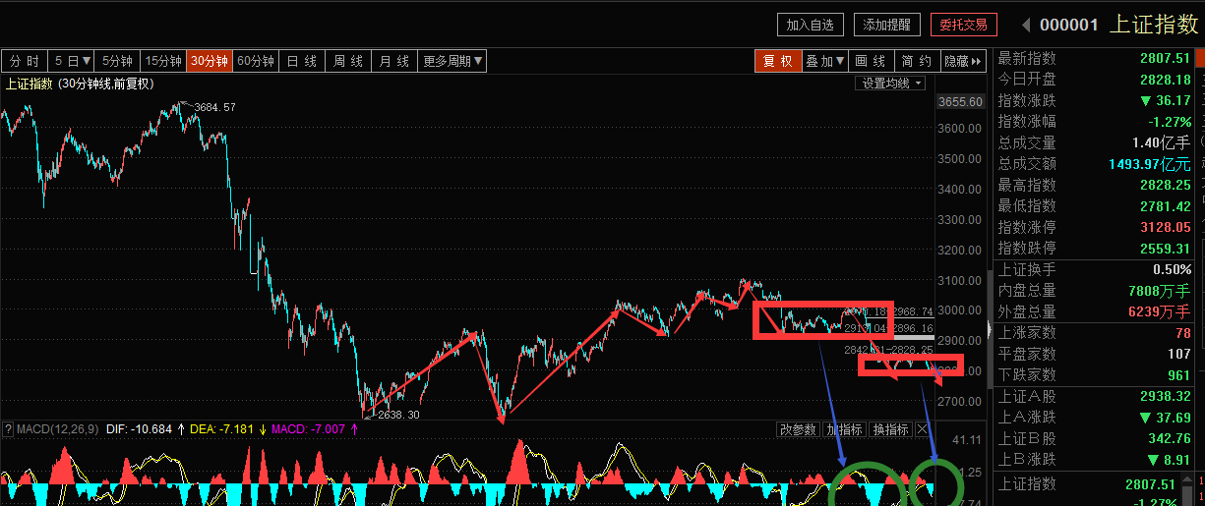This screenshot has height=506, width=1205.
Task: Click the 上证B股 value 342.76
Action: click(x=1170, y=438)
